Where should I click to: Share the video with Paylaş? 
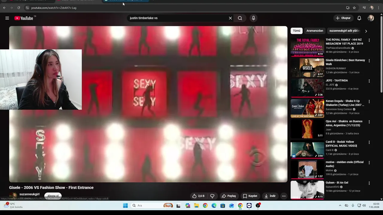[229, 196]
